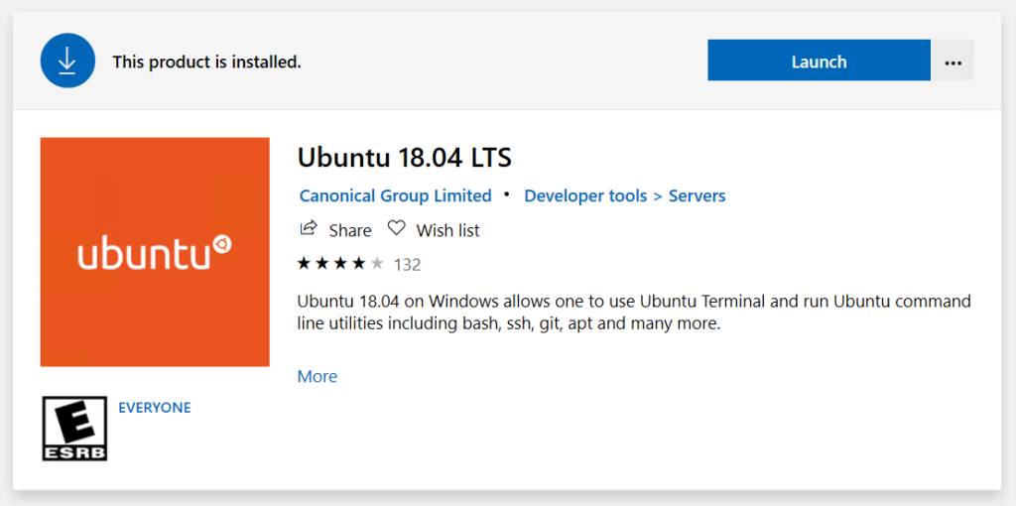Expand the description with More

coord(317,376)
